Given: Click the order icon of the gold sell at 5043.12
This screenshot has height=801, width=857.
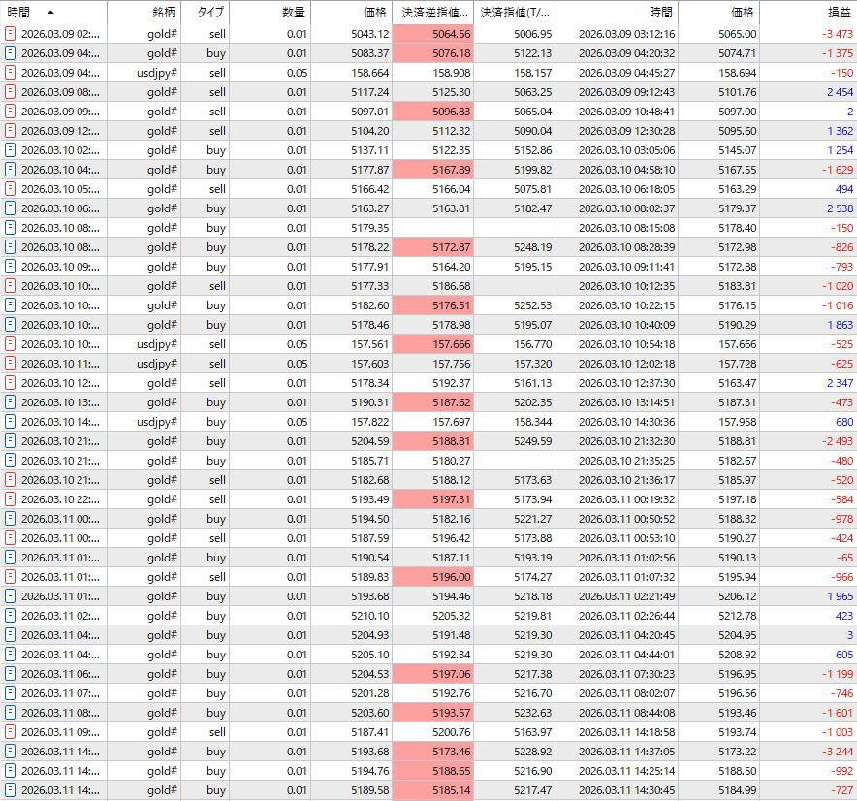Looking at the screenshot, I should click(x=11, y=34).
